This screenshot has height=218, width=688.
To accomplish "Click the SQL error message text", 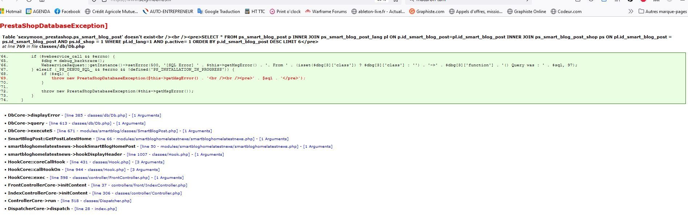I will 337,39.
